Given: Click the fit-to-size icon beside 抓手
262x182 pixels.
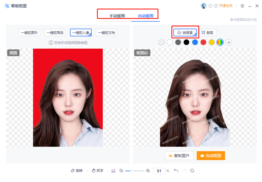Looking at the screenshot, I should tap(113, 171).
